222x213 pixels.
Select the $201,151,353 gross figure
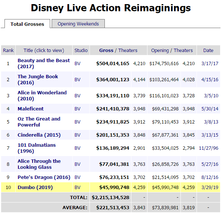tap(113, 135)
